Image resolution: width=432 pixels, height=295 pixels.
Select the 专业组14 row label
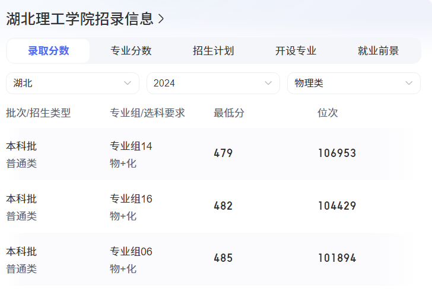[x=131, y=146]
